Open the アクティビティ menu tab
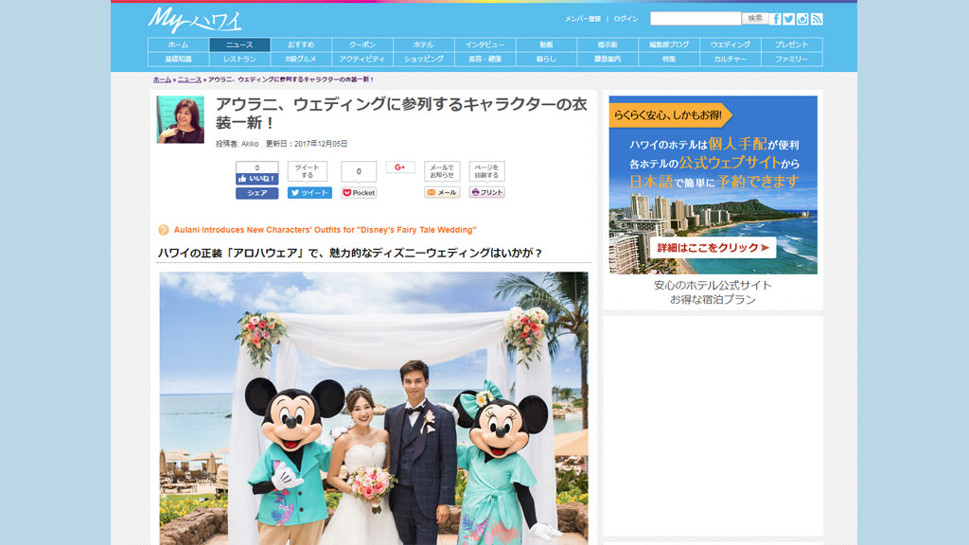 (362, 60)
